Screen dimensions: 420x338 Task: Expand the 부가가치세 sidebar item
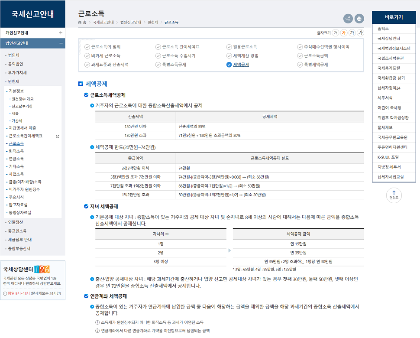(x=17, y=73)
